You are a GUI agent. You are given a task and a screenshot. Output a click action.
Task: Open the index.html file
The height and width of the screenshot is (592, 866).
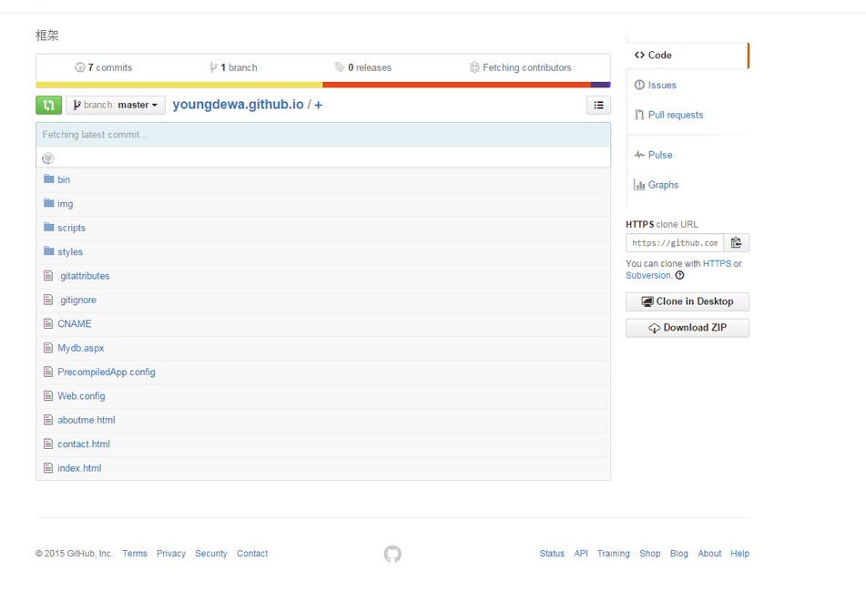79,468
